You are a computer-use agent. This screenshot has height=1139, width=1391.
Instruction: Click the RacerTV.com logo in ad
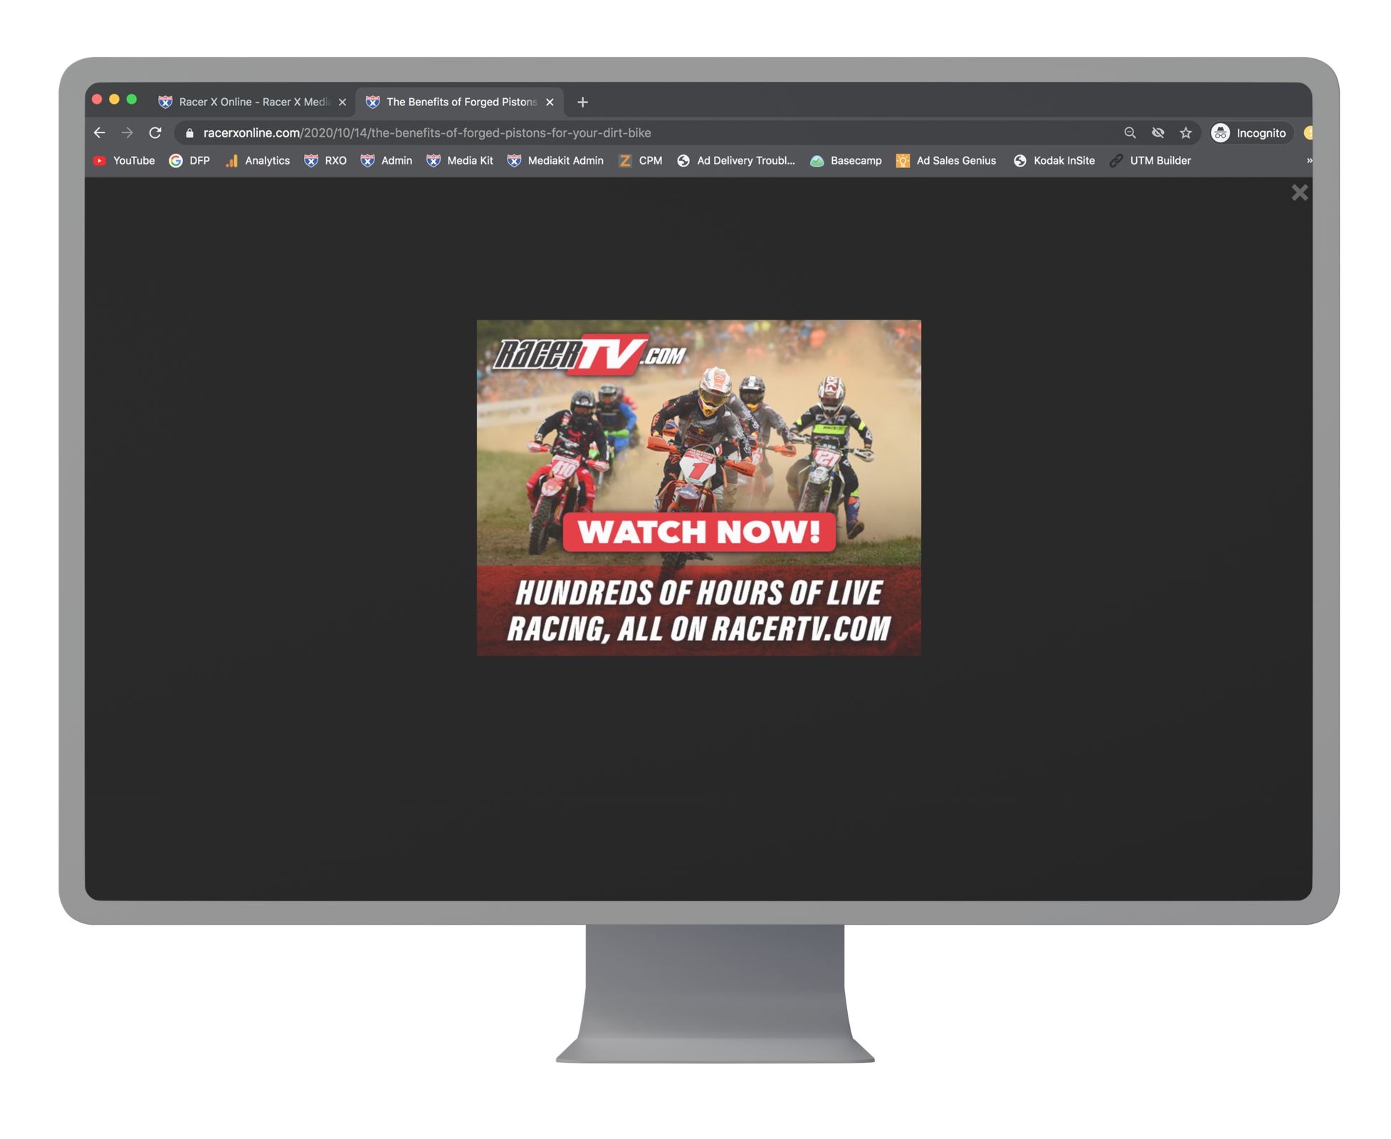(x=589, y=354)
